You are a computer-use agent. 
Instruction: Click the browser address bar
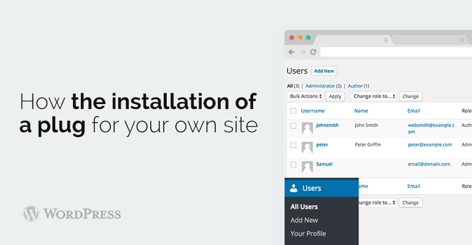[x=392, y=52]
